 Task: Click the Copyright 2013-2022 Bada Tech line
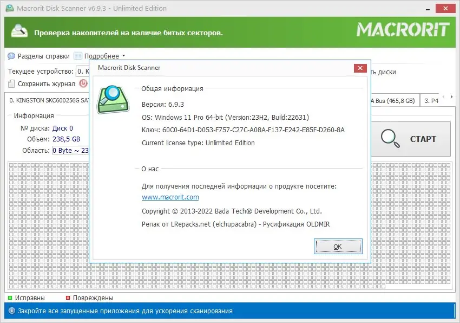(x=232, y=211)
